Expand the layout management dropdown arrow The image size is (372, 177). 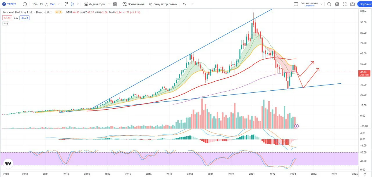point(321,4)
